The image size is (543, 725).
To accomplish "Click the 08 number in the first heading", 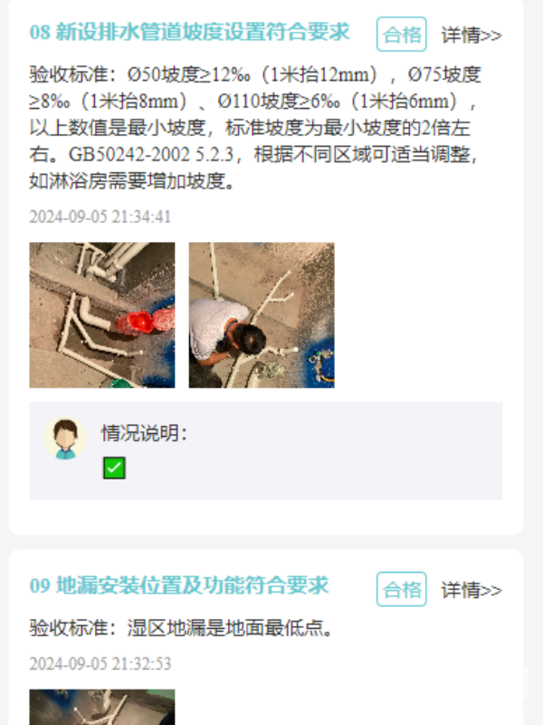I will [40, 33].
